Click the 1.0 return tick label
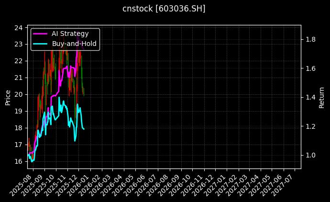The height and width of the screenshot is (202, 330). pos(310,156)
